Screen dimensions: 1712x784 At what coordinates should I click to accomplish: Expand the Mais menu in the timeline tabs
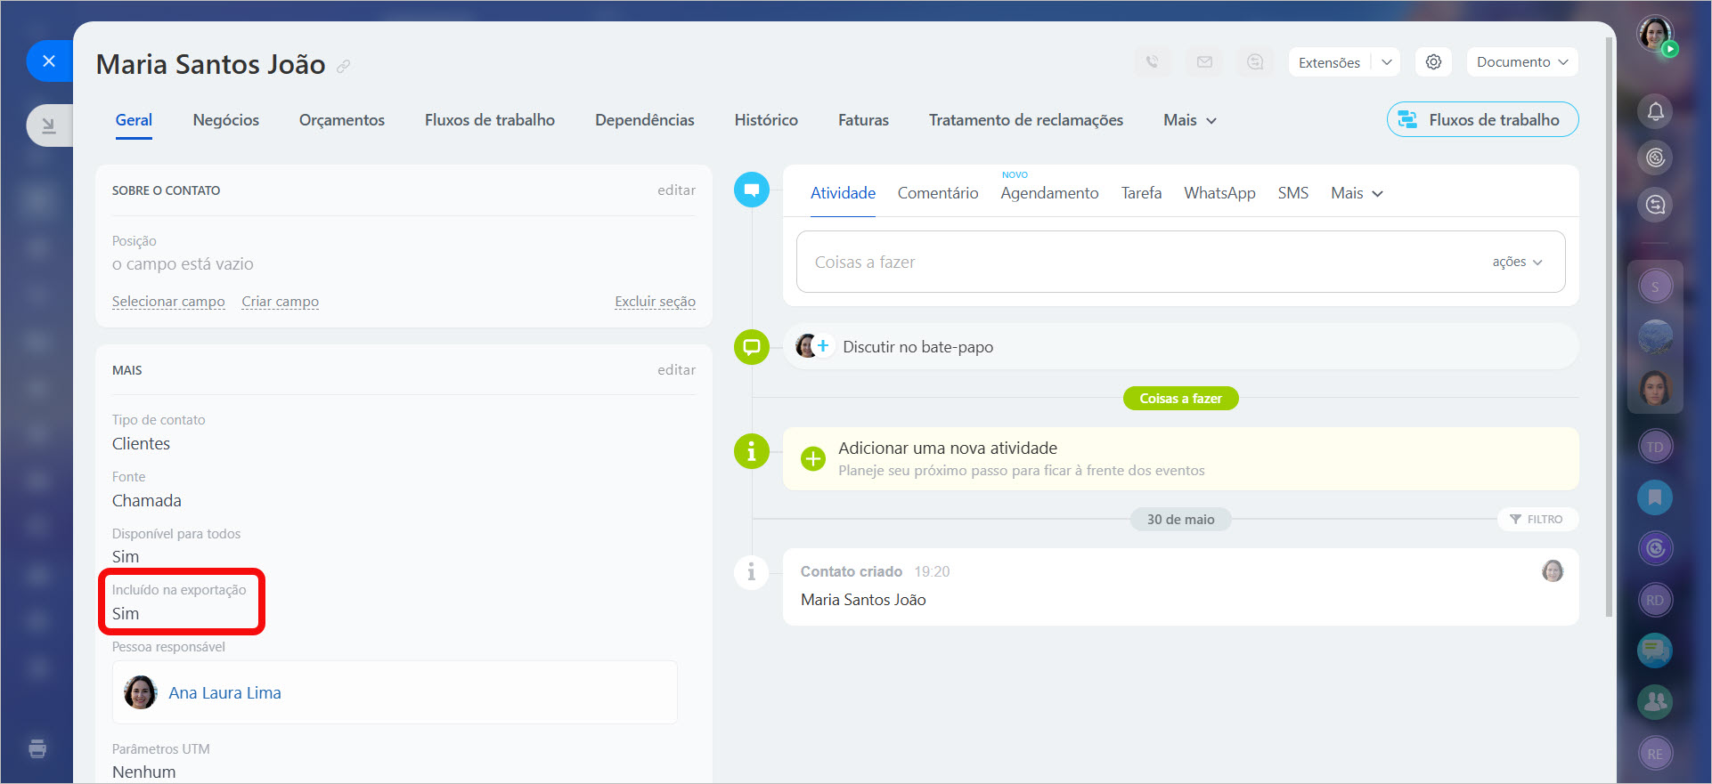[1357, 193]
